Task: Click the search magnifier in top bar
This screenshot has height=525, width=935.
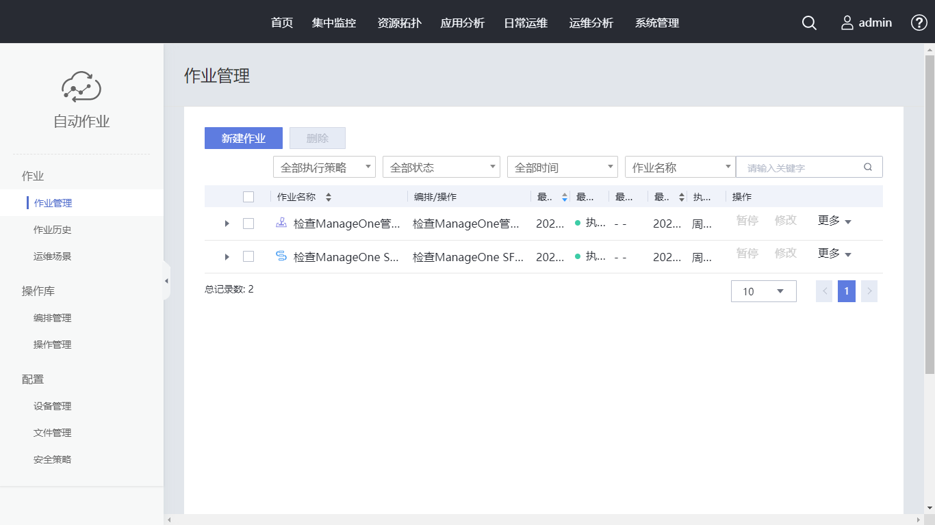Action: tap(809, 23)
